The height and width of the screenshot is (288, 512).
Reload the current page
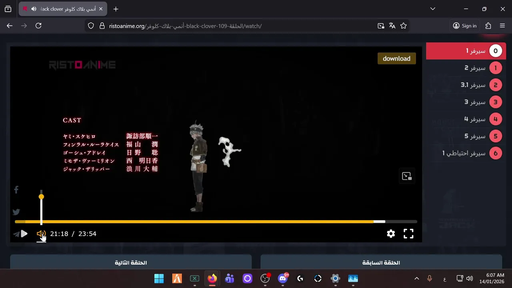click(x=38, y=26)
